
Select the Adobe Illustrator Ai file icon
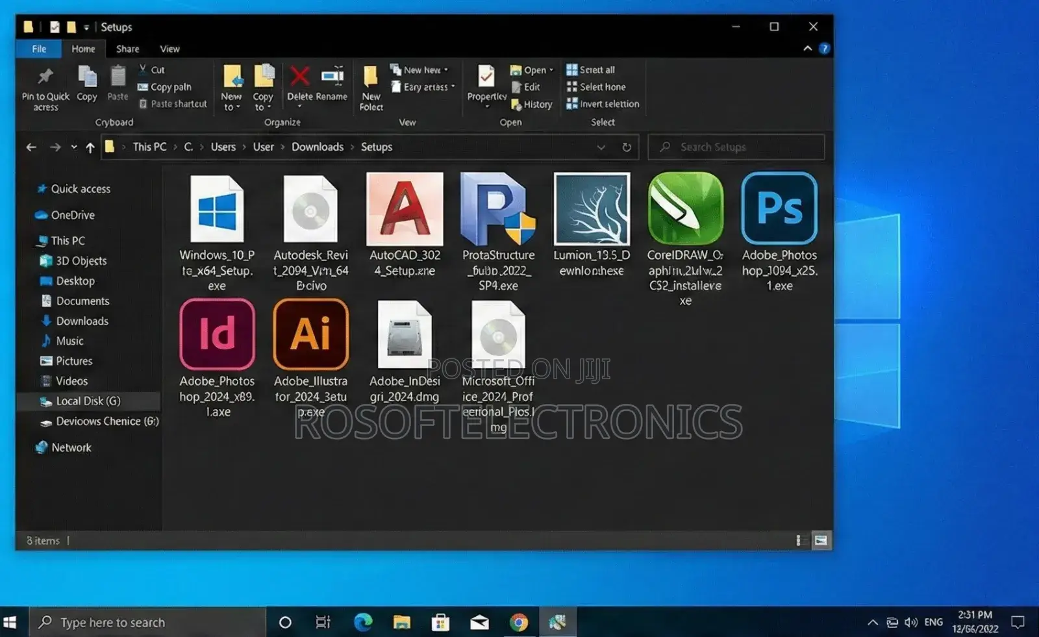[311, 334]
